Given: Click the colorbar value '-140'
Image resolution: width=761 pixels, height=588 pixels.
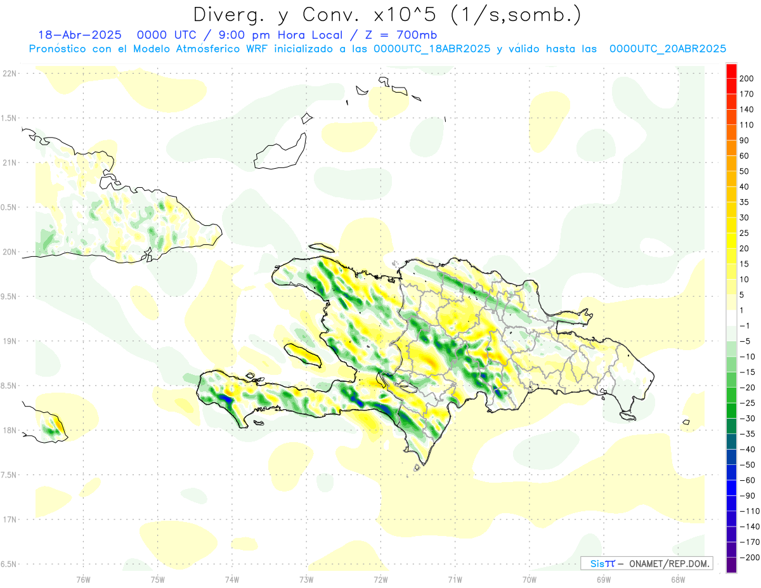Looking at the screenshot, I should tap(749, 527).
